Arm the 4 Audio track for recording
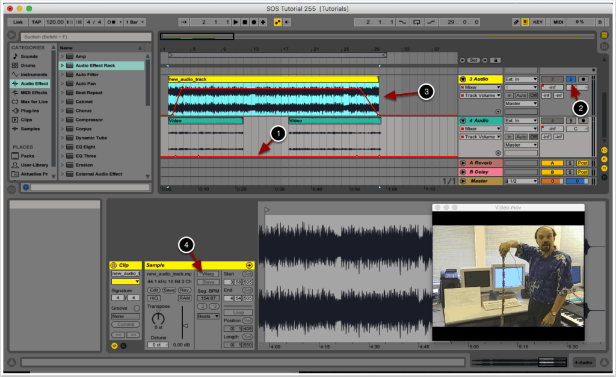Viewport: 616px width, 377px height. click(x=583, y=121)
